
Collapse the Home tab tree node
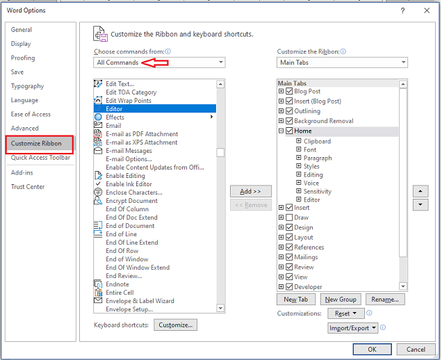click(281, 131)
